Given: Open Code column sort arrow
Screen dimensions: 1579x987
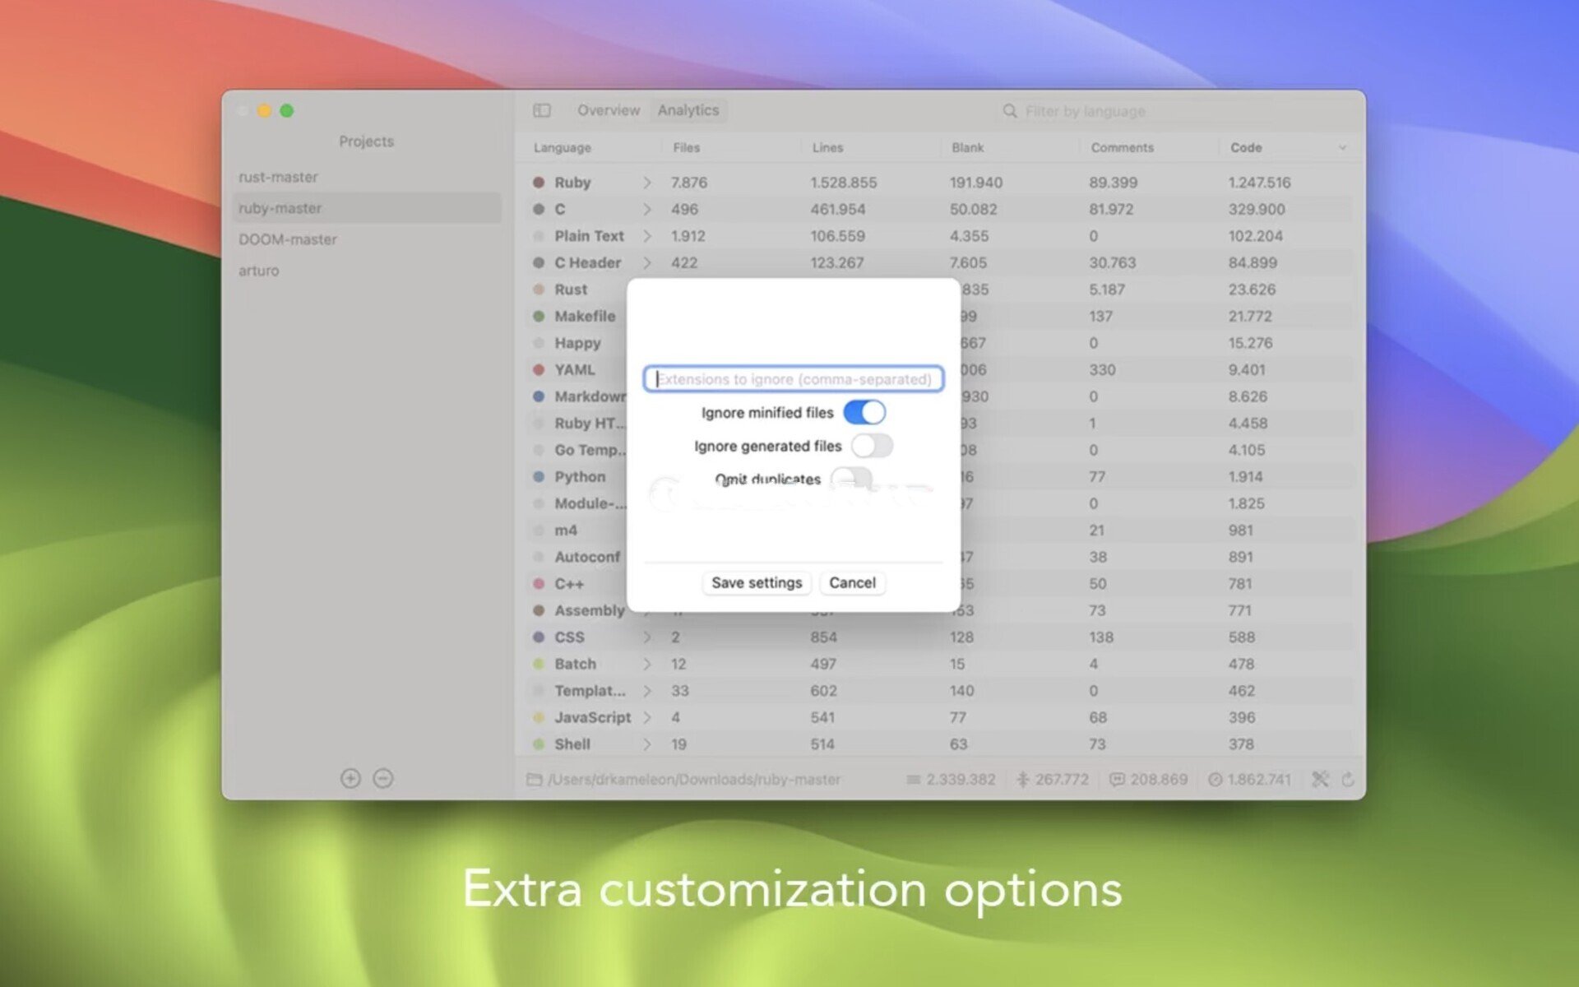Looking at the screenshot, I should [x=1342, y=148].
